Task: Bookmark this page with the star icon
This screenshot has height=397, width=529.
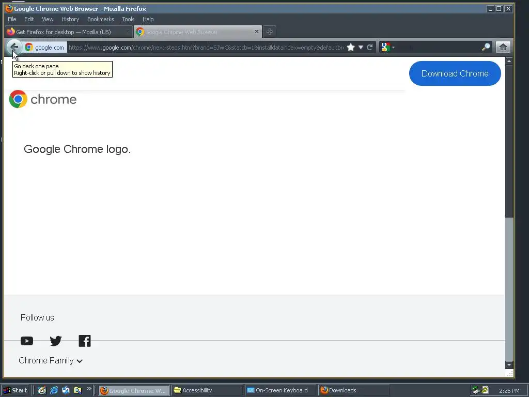Action: click(351, 47)
